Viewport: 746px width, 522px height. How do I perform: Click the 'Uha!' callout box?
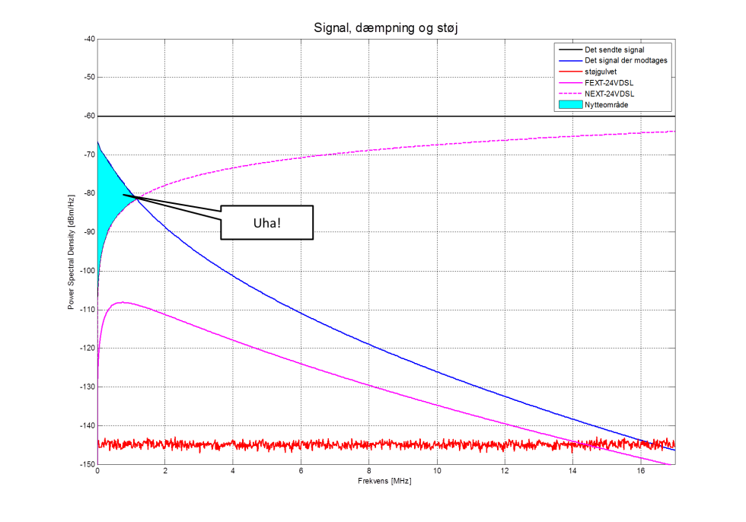(x=267, y=222)
